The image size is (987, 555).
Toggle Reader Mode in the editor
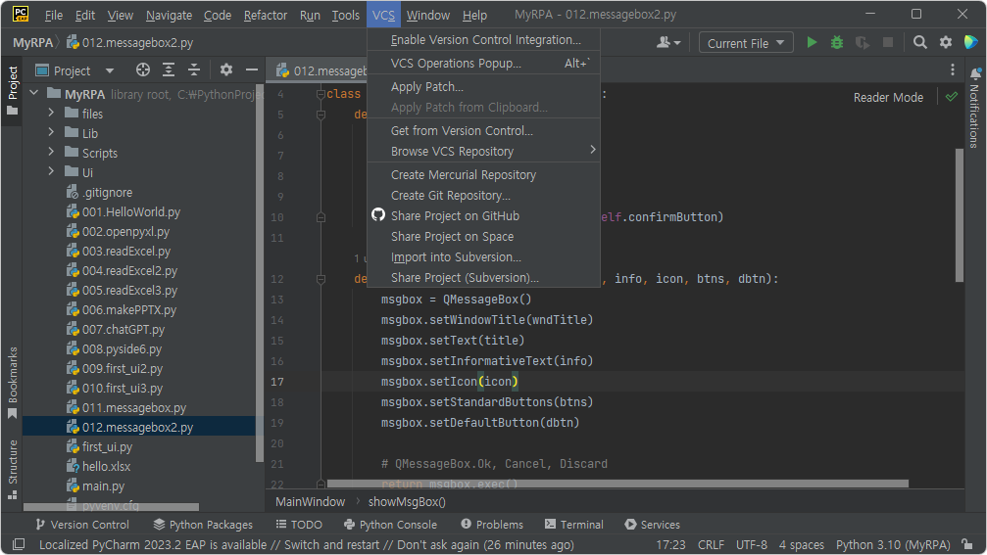pyautogui.click(x=888, y=98)
